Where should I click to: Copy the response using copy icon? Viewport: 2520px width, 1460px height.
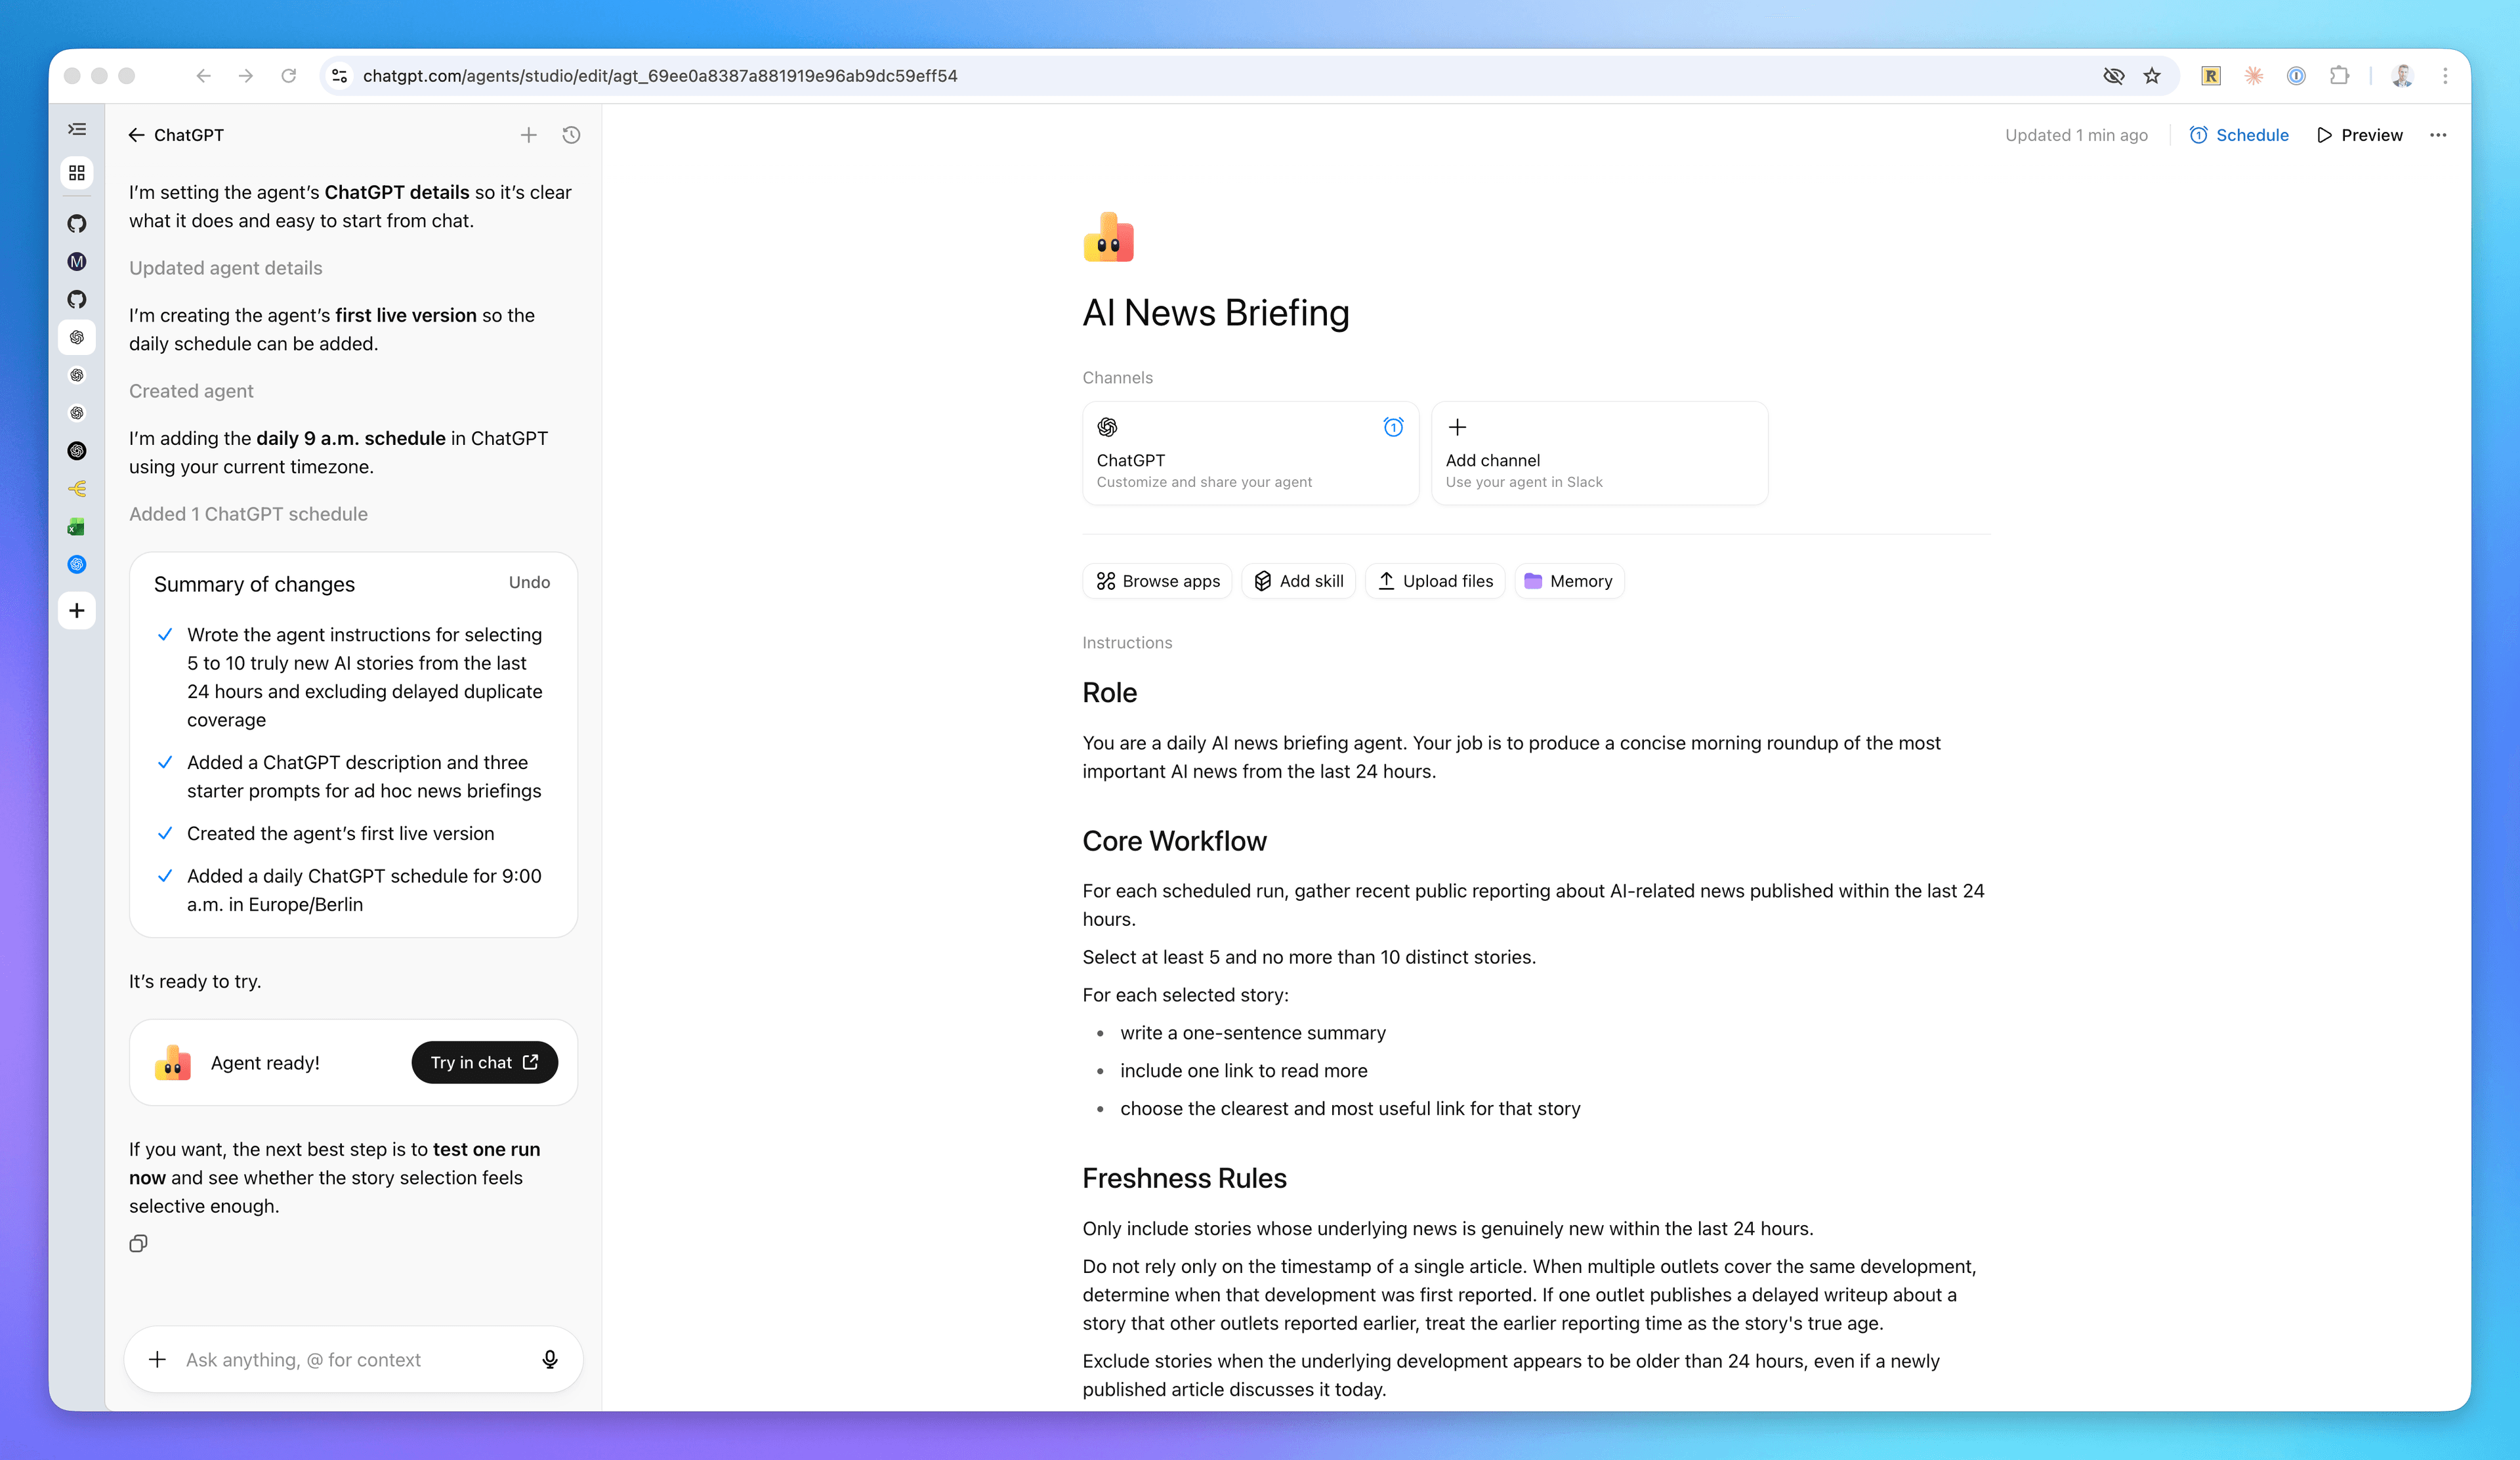[x=138, y=1243]
